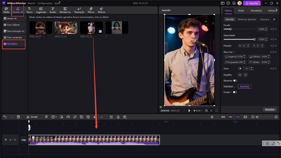Play the preview video

(189, 110)
